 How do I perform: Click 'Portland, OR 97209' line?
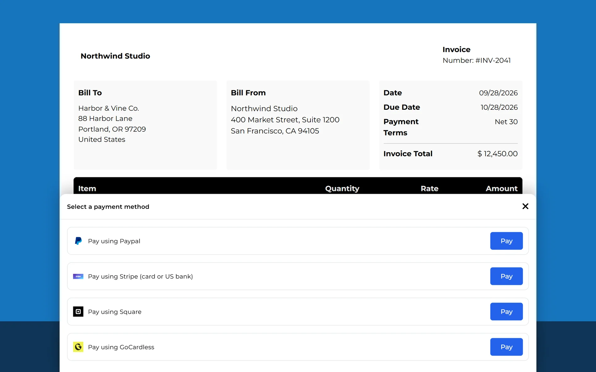pos(112,129)
